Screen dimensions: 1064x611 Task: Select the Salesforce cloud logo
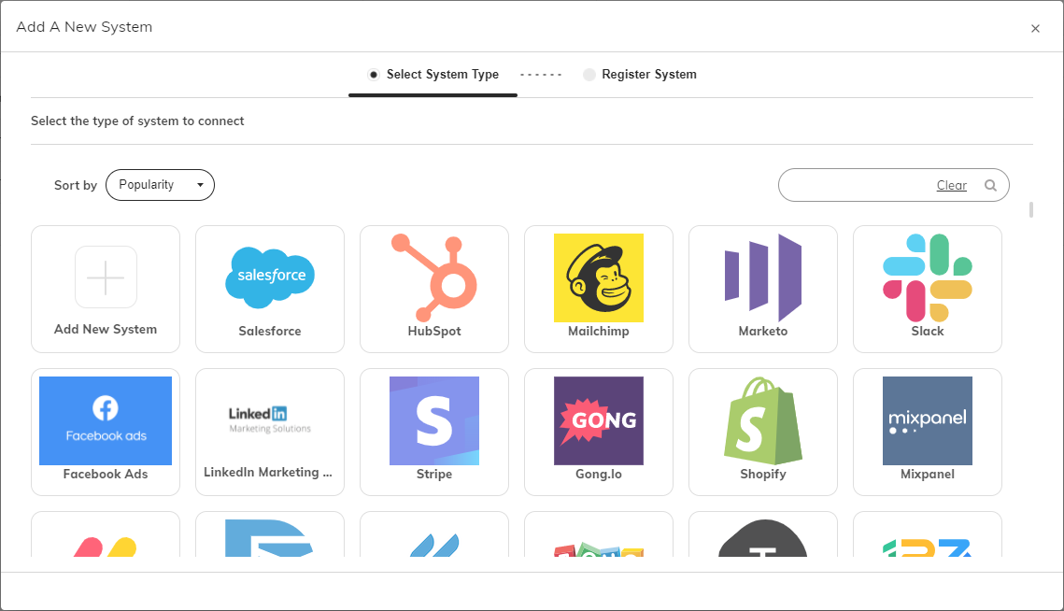[x=270, y=277]
